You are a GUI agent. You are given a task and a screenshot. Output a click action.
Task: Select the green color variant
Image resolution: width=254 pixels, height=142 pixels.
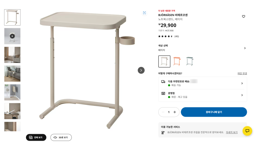click(x=189, y=61)
